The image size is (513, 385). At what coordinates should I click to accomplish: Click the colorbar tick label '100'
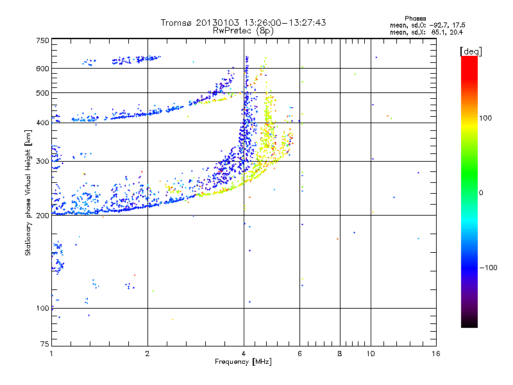tap(485, 118)
